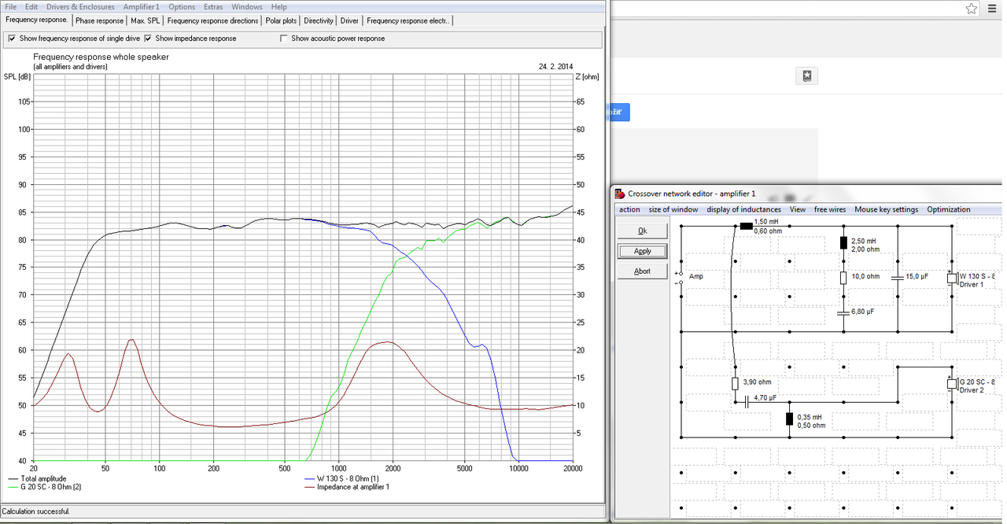Open the Extras menu
The image size is (1007, 524).
click(x=213, y=6)
